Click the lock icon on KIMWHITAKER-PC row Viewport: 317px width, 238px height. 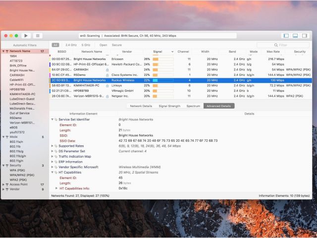[x=107, y=86]
